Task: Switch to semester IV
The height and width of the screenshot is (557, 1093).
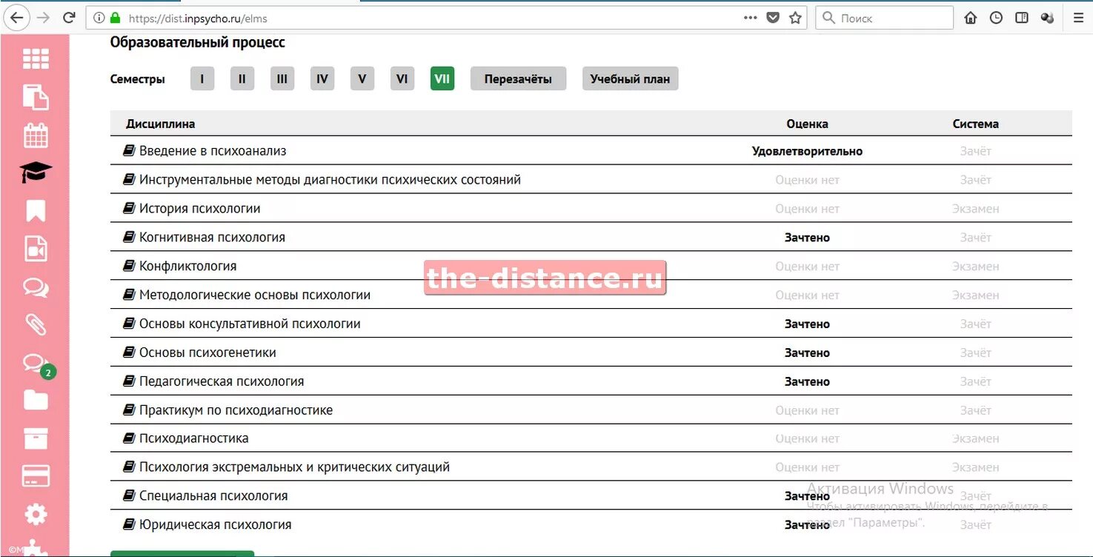Action: pyautogui.click(x=322, y=79)
